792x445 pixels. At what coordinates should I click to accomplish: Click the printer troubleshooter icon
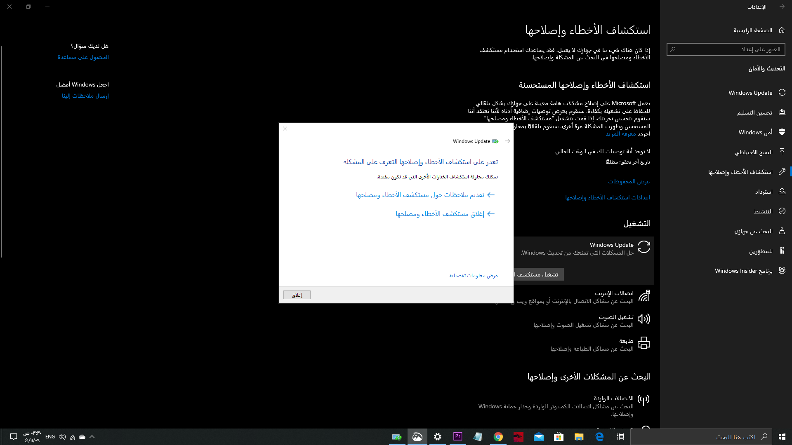[x=643, y=343]
